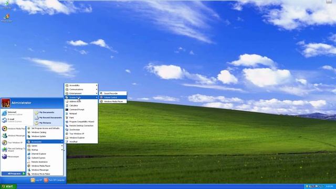Open Files and Settings Transfer Wizard
Screen dimensions: 336x189
(x=13, y=150)
